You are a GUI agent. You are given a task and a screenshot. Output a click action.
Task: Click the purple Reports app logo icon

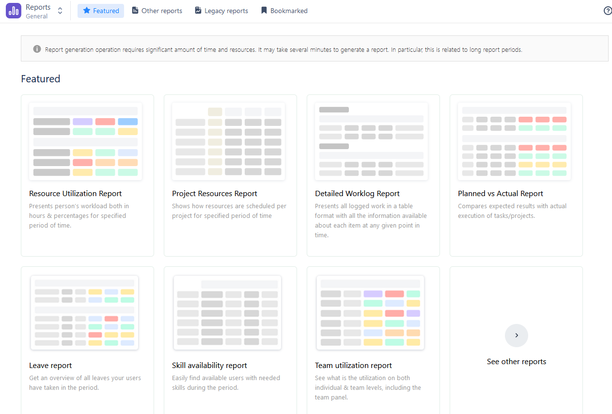point(14,11)
